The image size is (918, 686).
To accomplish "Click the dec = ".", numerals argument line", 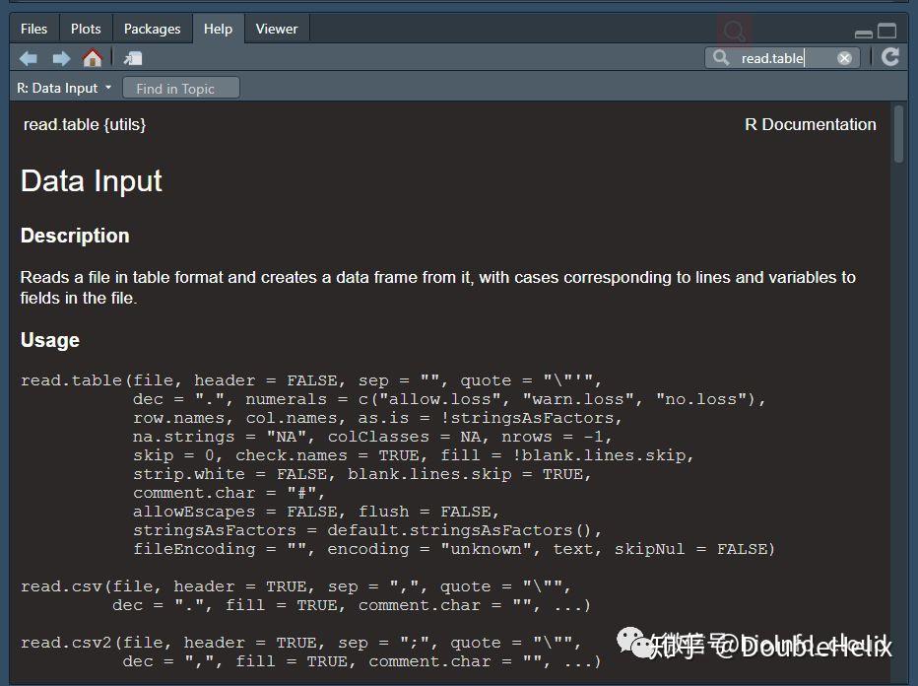I will point(449,399).
